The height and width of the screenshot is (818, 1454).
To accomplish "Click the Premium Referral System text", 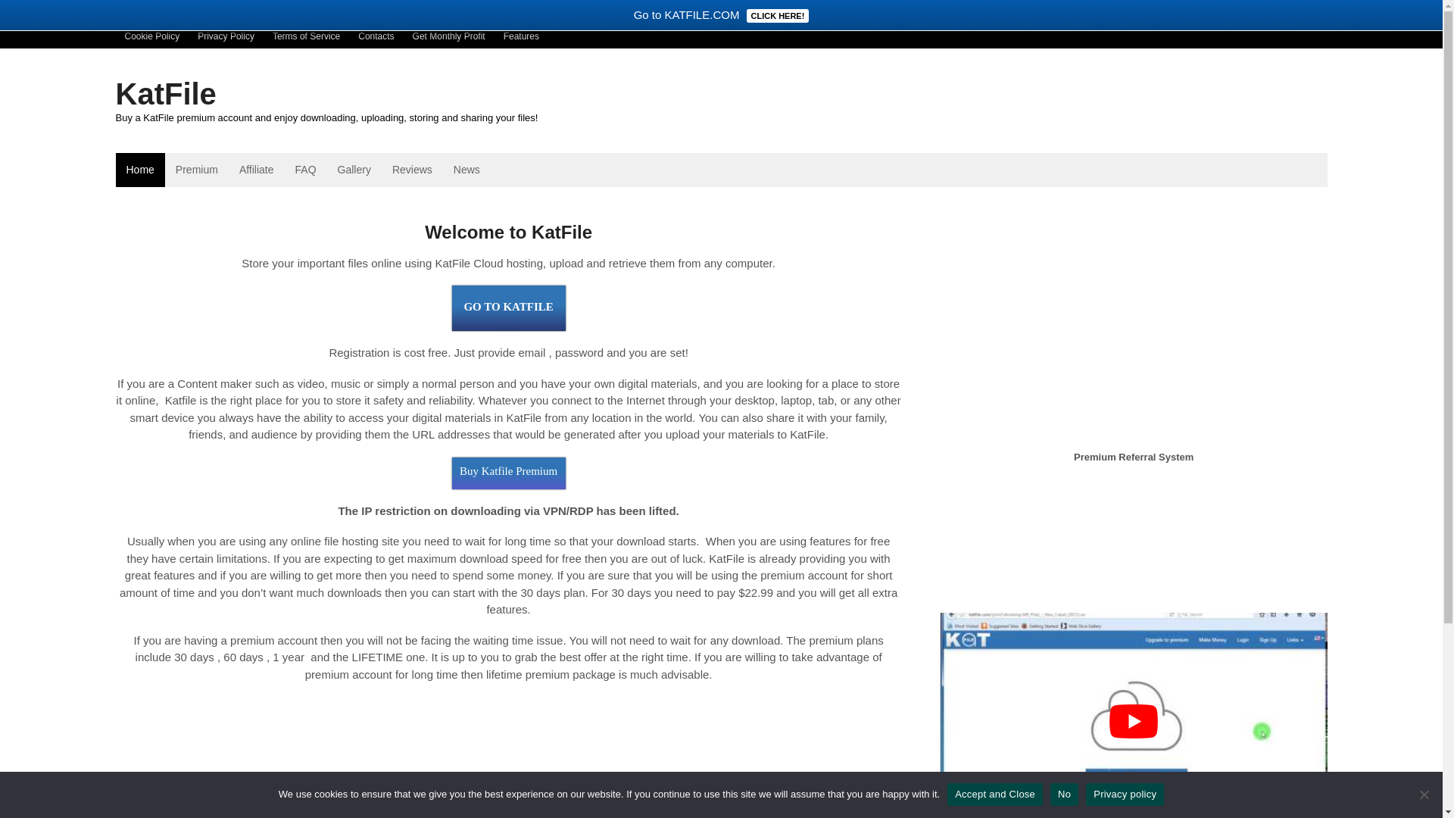I will coord(1133,457).
